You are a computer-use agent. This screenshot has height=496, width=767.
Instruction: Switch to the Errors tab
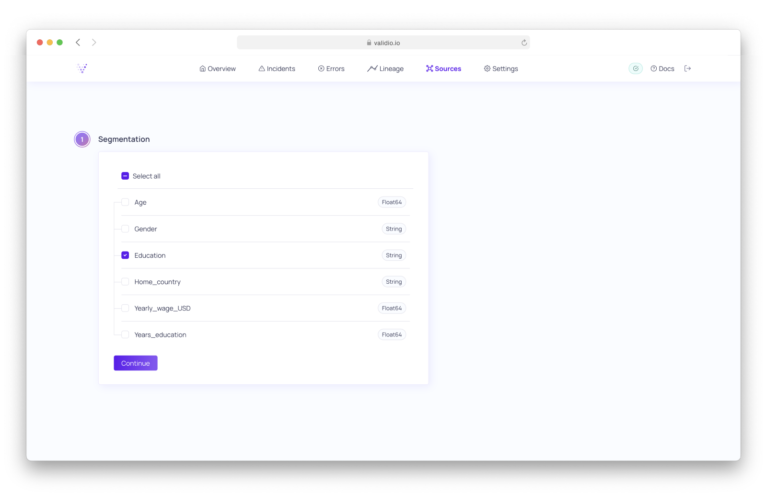coord(331,69)
